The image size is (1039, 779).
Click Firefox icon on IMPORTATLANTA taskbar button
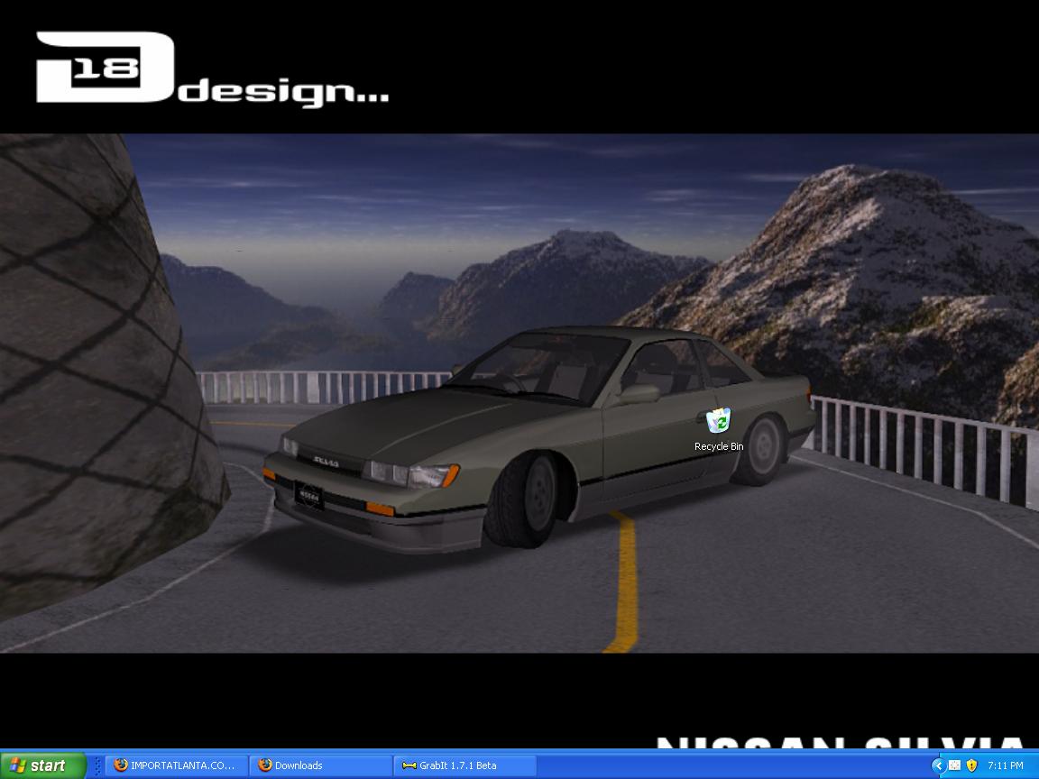point(121,765)
